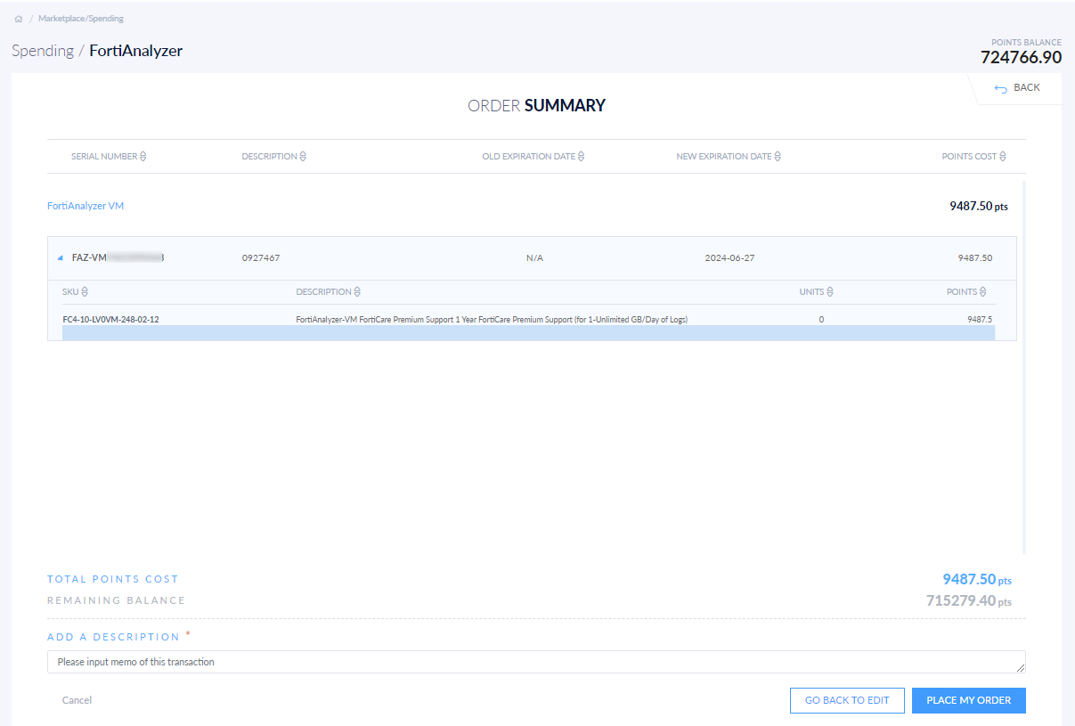Click the highlighted blue row under the SKU
Screen dimensions: 1075x726
[528, 333]
